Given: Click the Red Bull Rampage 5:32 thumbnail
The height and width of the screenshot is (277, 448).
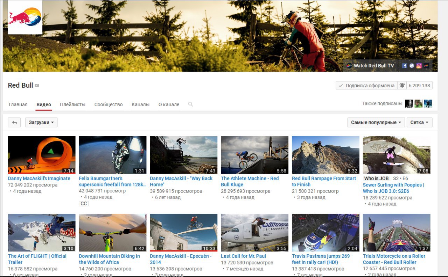Looking at the screenshot, I should pos(326,155).
